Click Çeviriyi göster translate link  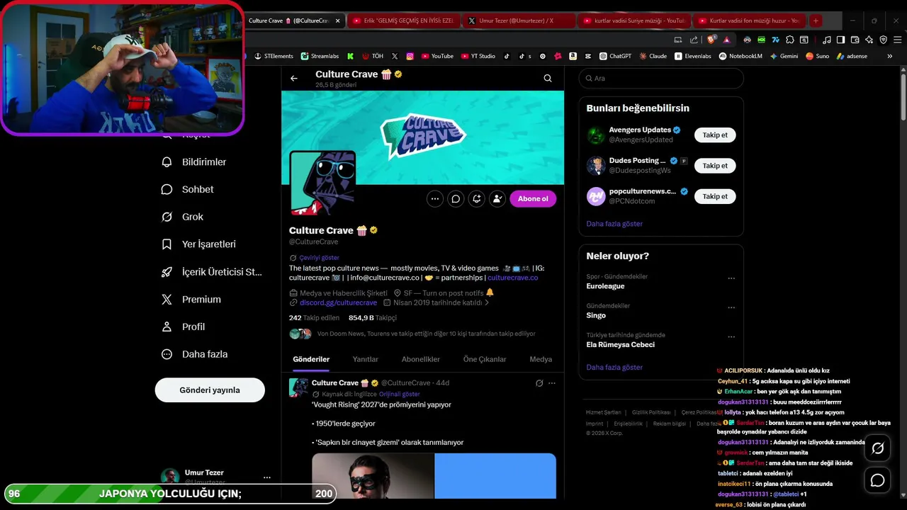(319, 258)
